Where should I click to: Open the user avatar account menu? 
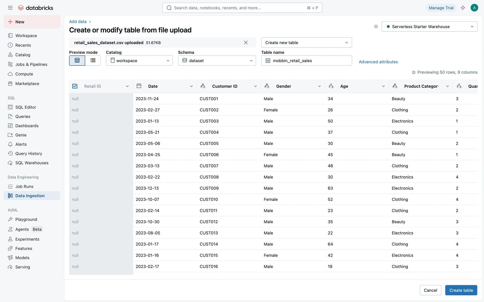click(x=474, y=8)
